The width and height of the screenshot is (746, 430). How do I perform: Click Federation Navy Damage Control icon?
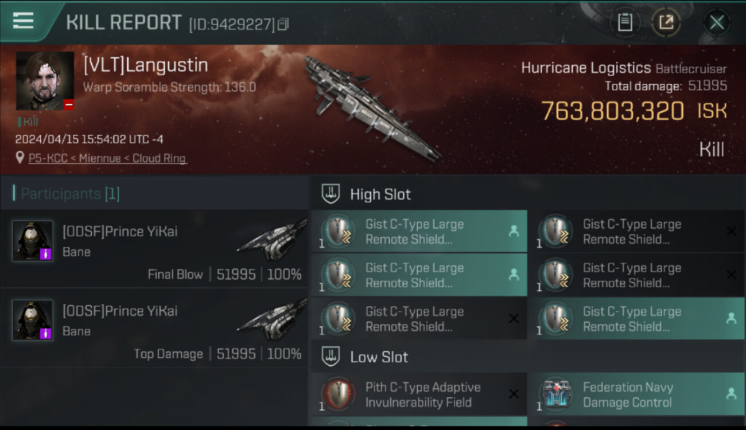pyautogui.click(x=555, y=394)
